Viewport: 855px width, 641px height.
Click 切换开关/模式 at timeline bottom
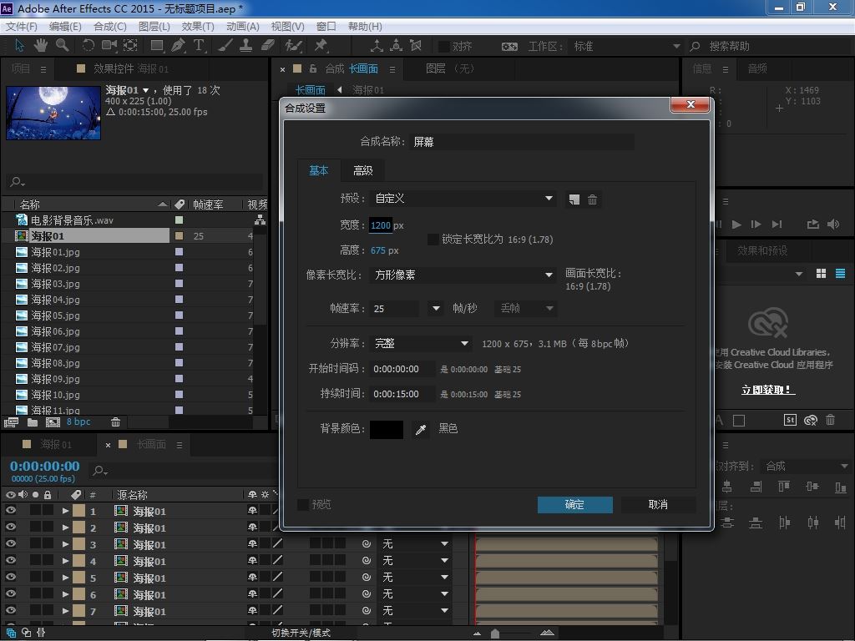[x=301, y=633]
